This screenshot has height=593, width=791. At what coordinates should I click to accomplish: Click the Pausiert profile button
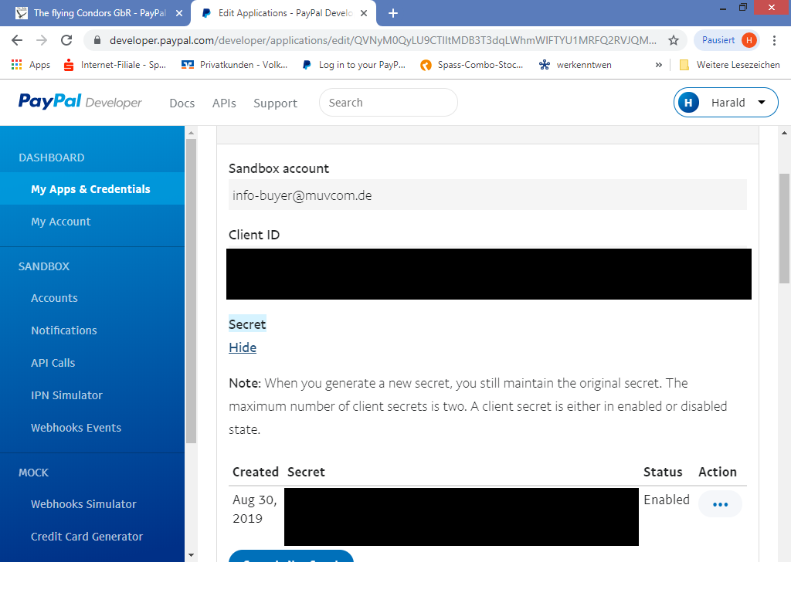click(727, 40)
